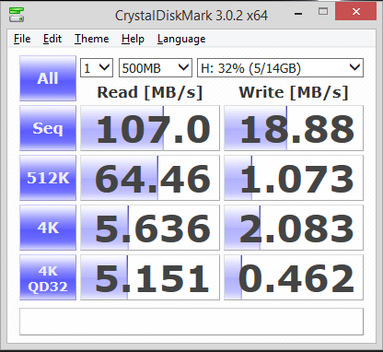Start the 512K benchmark test
The width and height of the screenshot is (383, 352).
(48, 178)
